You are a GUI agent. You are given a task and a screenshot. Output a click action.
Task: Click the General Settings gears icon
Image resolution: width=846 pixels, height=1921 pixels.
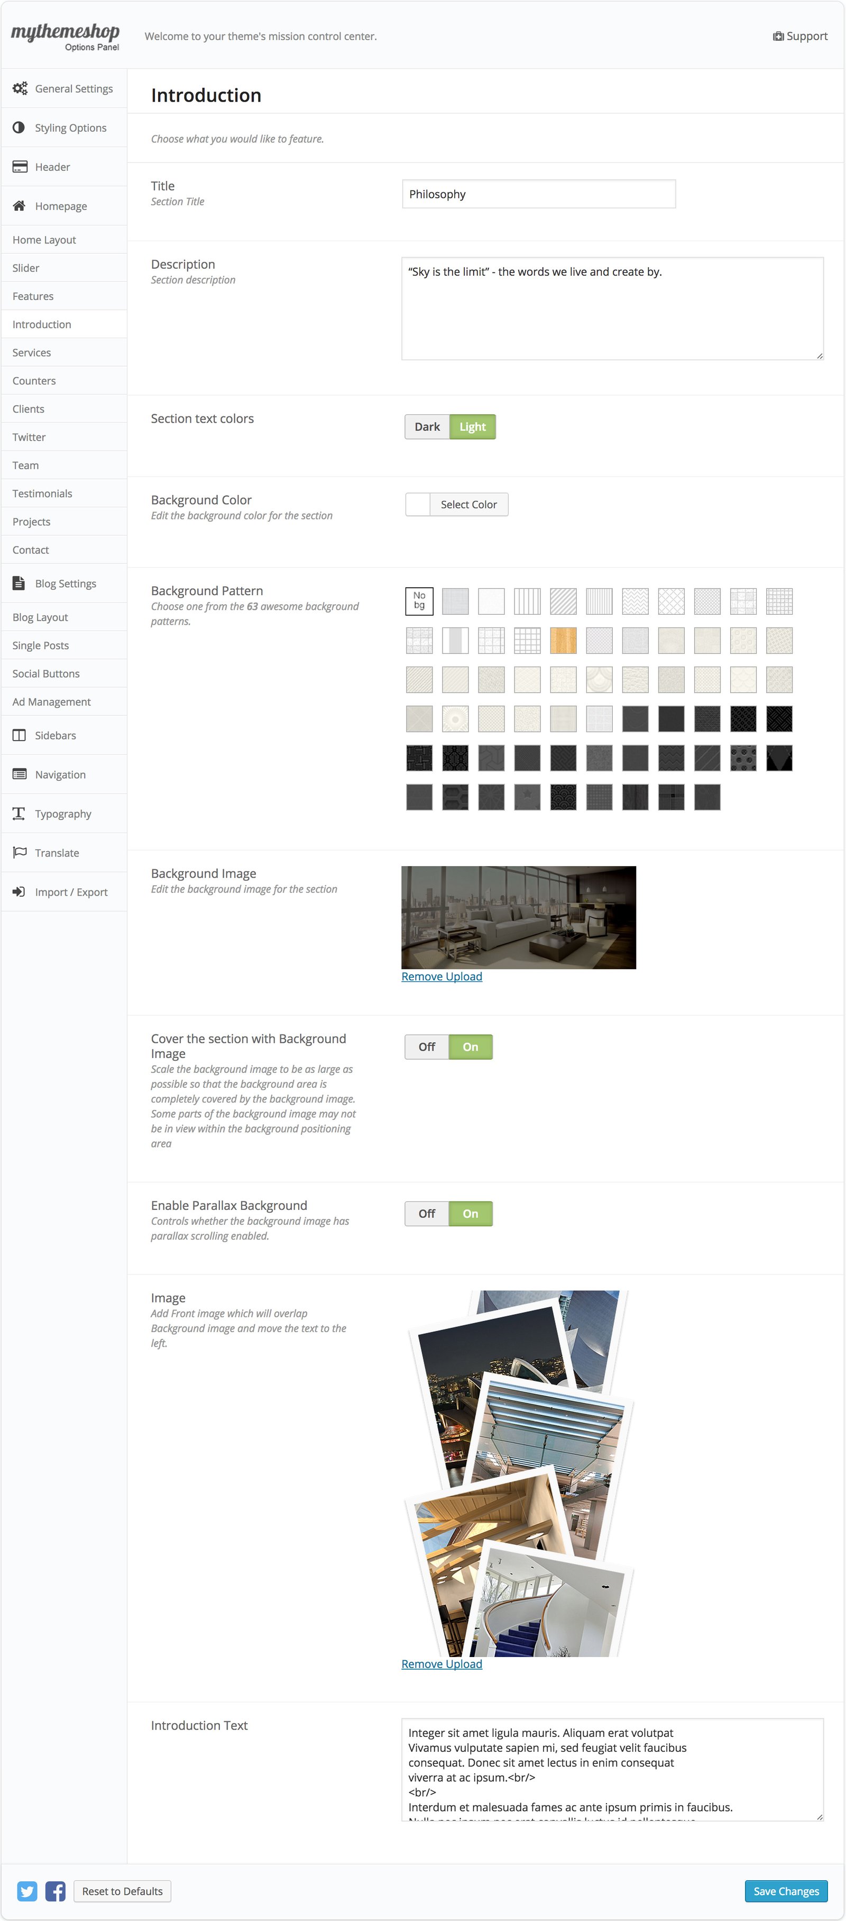tap(20, 88)
